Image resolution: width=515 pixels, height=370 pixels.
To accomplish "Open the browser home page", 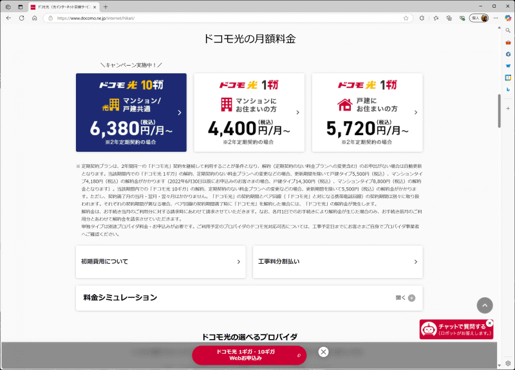I will tap(35, 18).
